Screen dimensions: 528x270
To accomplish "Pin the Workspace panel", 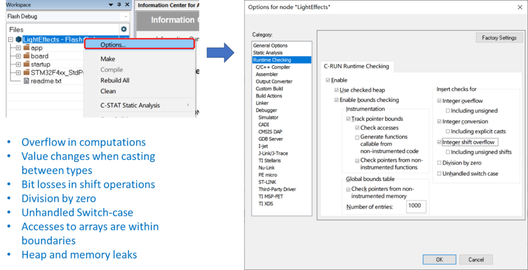I will pyautogui.click(x=119, y=5).
